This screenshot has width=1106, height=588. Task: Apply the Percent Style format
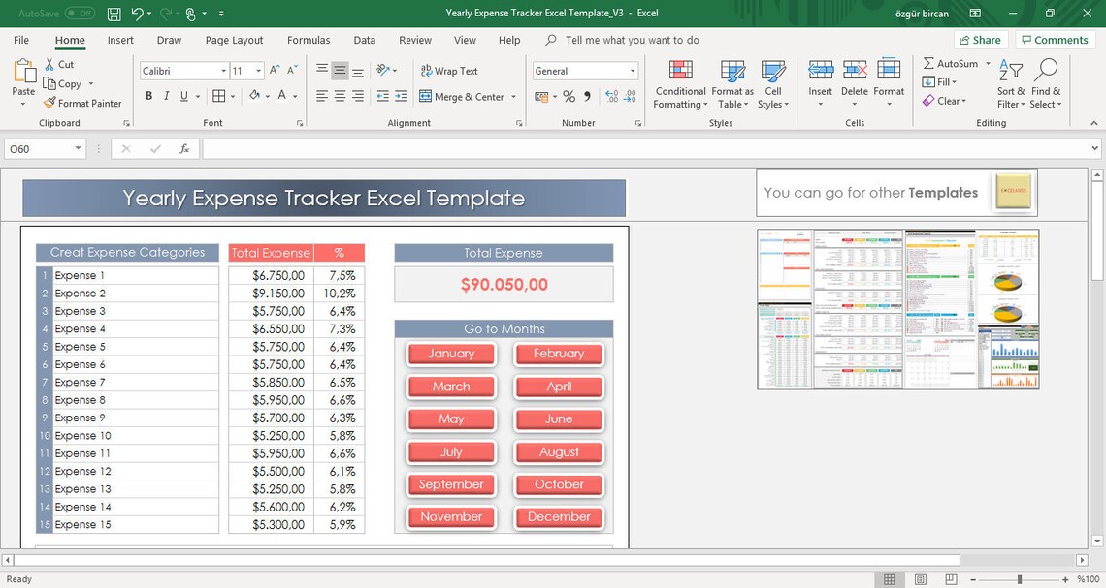click(568, 96)
